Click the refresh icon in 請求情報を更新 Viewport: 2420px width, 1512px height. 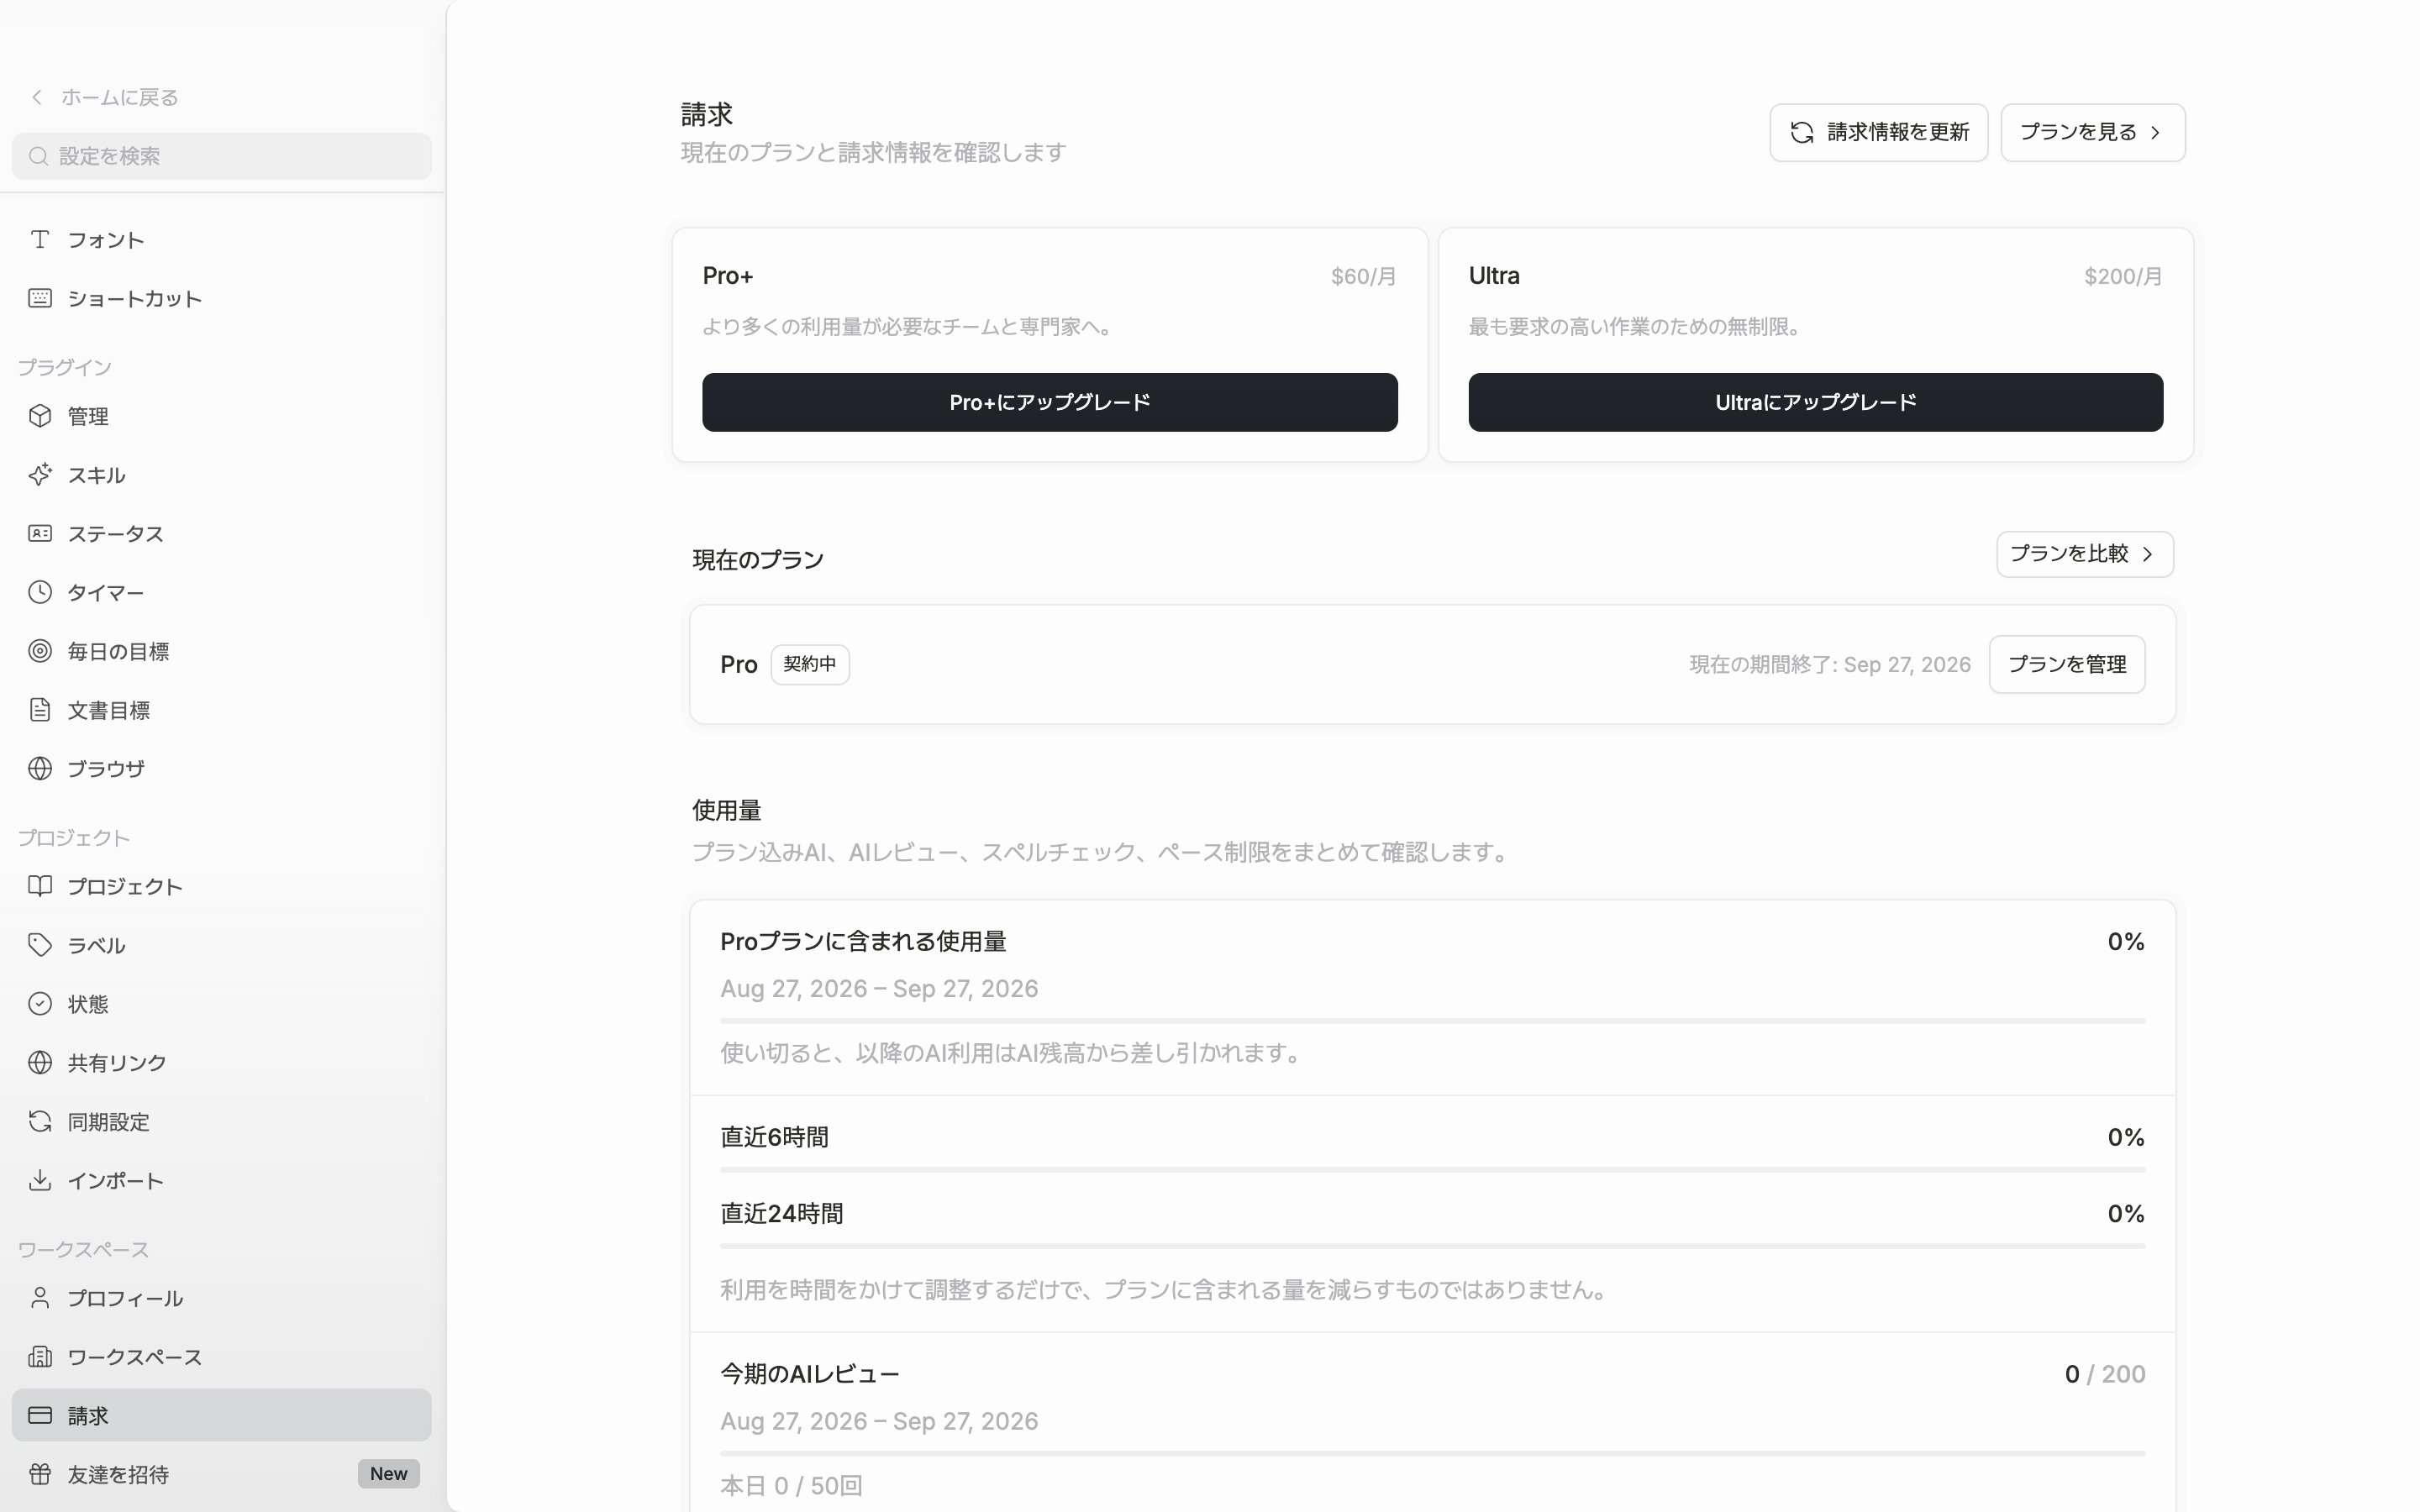click(1802, 132)
